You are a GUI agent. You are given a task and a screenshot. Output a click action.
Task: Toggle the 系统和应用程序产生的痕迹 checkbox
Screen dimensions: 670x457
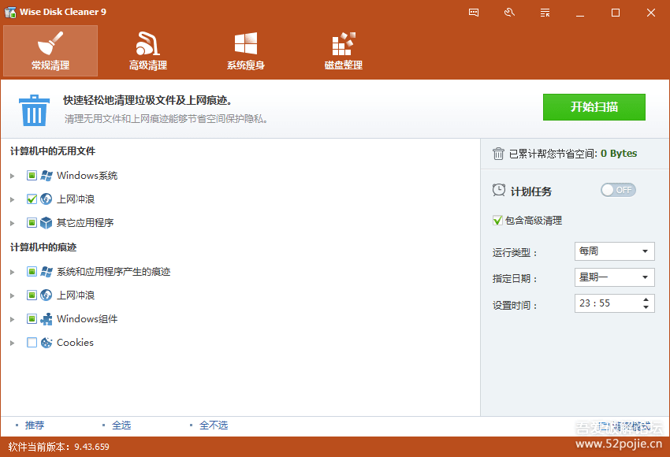pyautogui.click(x=32, y=272)
